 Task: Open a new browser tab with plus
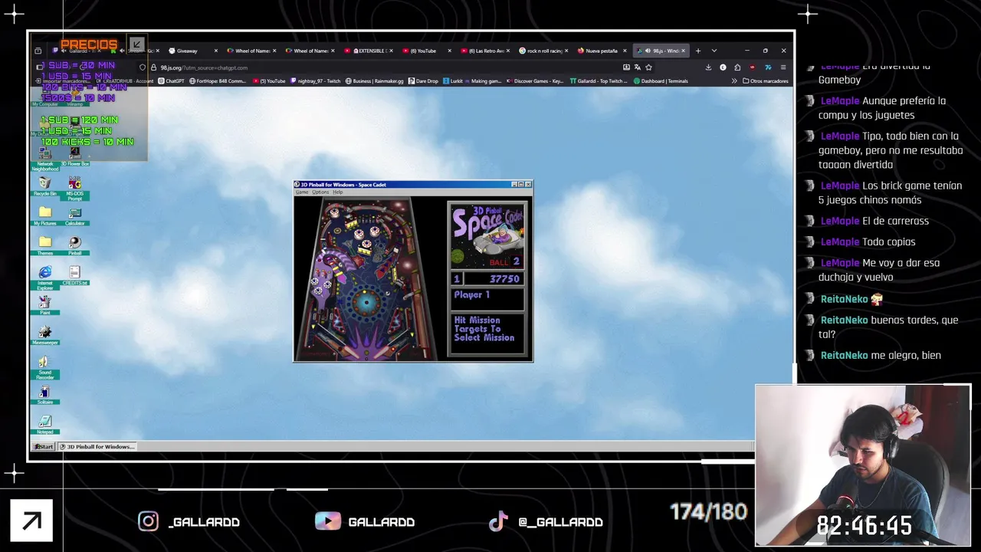[x=698, y=51]
